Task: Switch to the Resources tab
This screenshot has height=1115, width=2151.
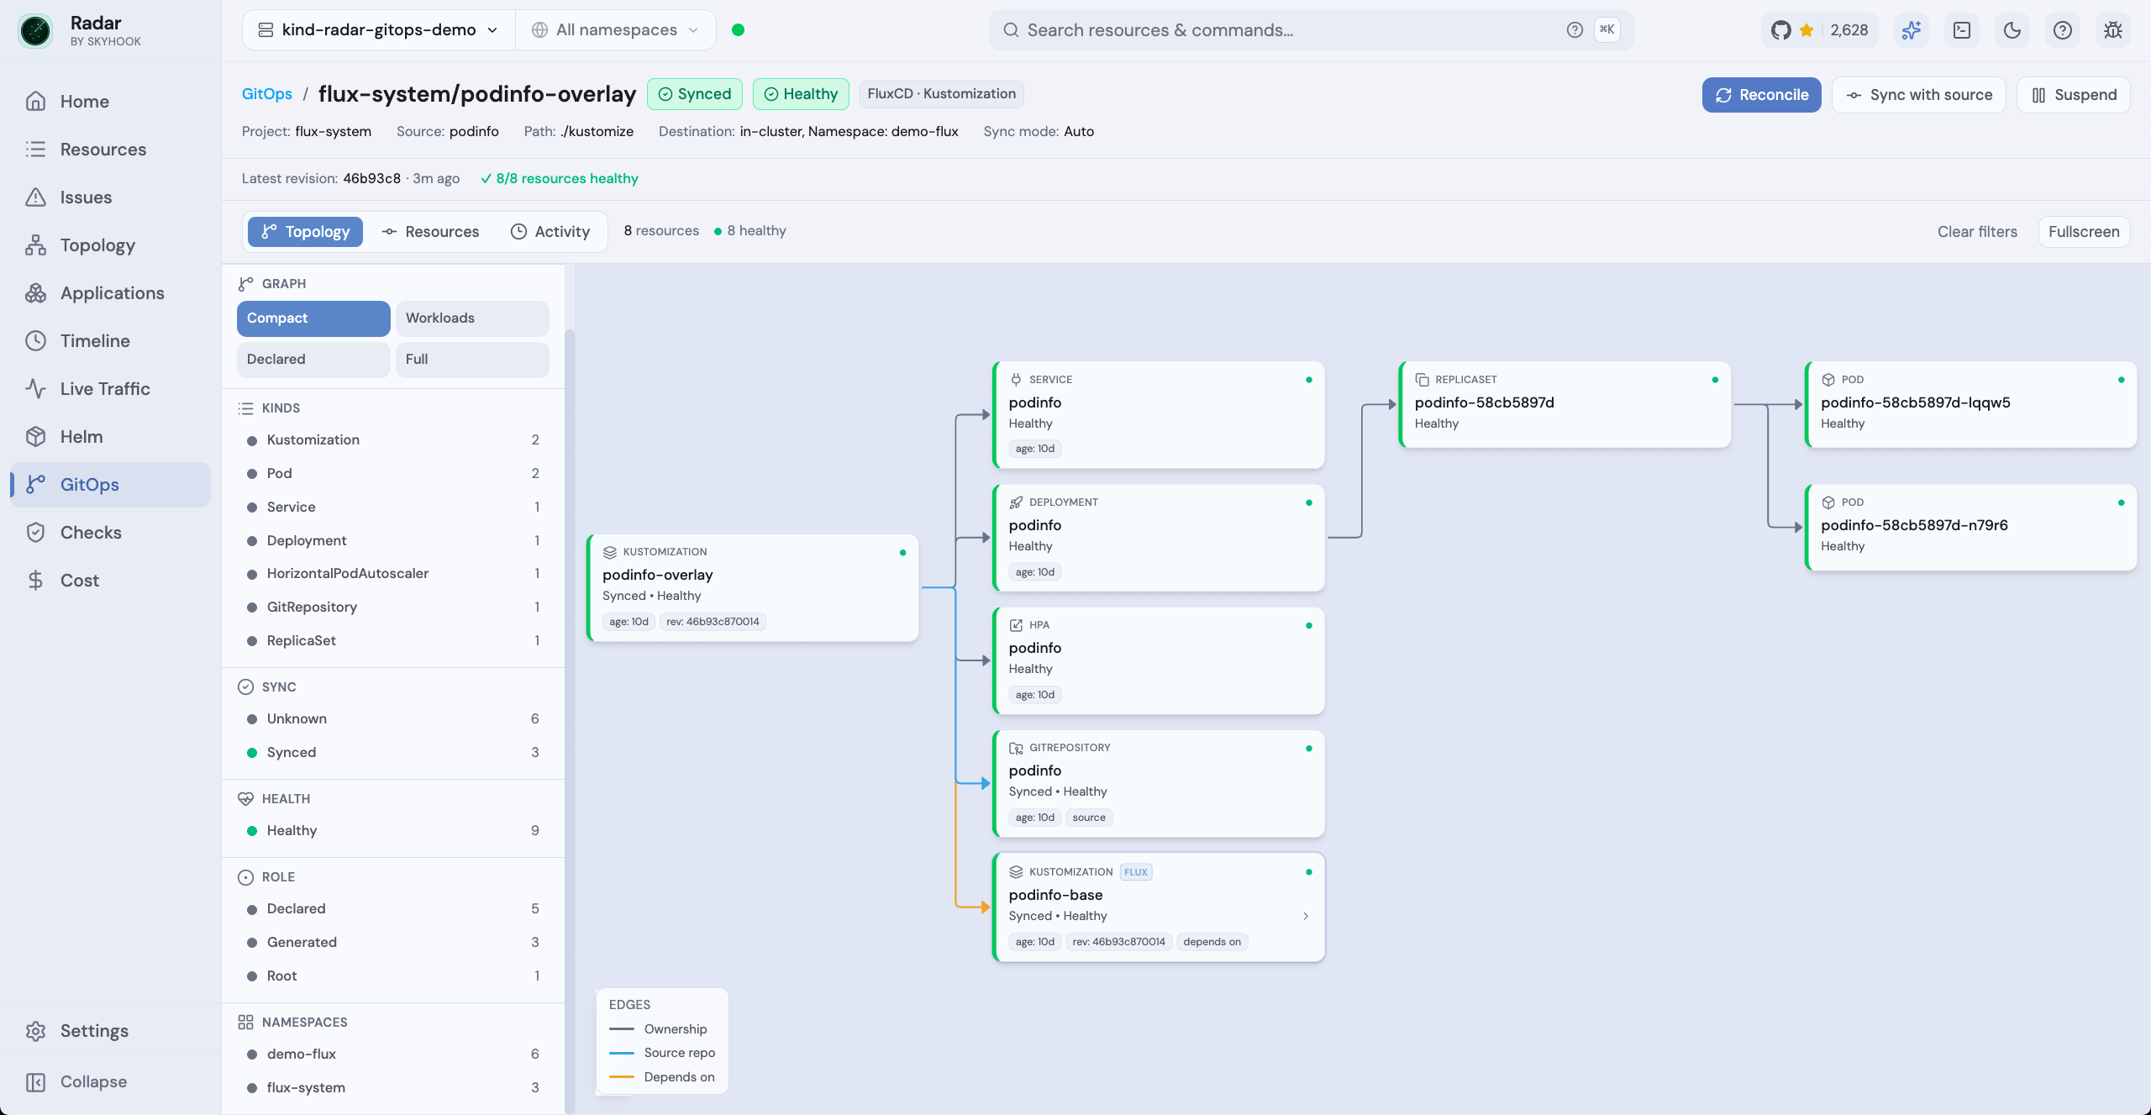Action: (x=430, y=232)
